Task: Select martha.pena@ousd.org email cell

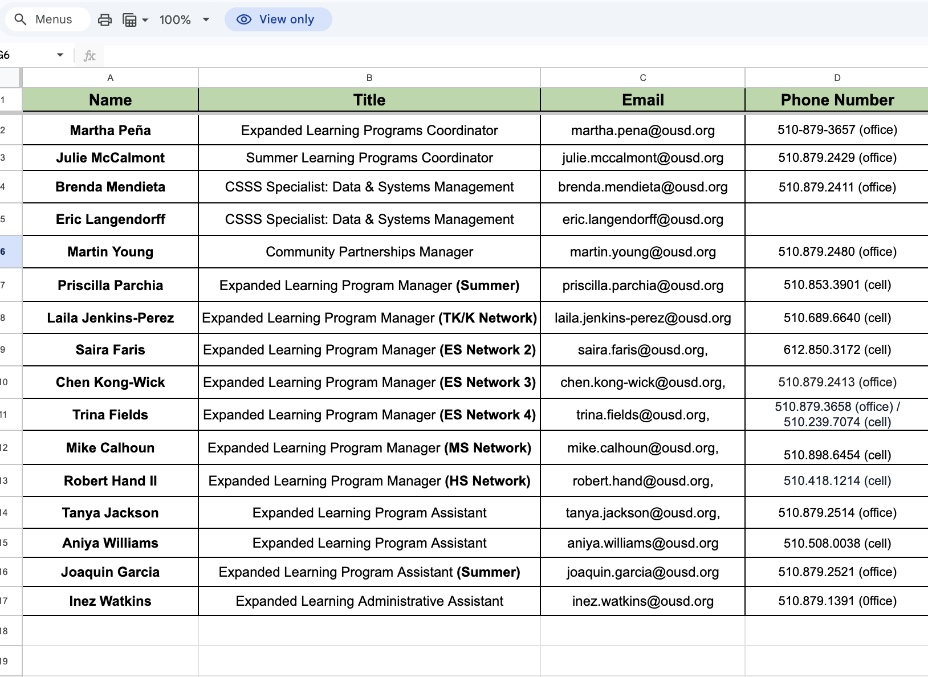Action: click(x=643, y=130)
